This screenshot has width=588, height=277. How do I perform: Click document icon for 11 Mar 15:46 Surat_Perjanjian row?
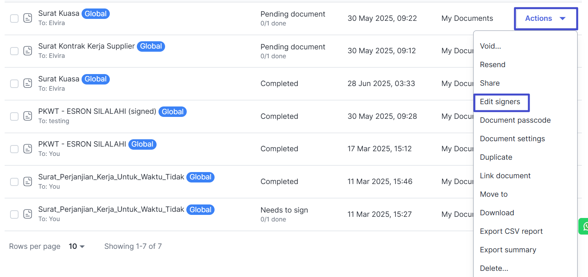tap(27, 182)
